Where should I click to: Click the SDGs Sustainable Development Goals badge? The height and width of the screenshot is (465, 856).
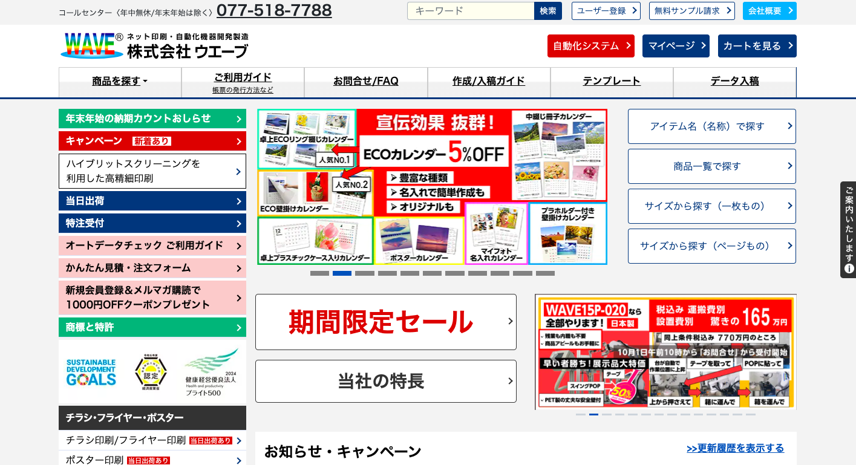91,372
